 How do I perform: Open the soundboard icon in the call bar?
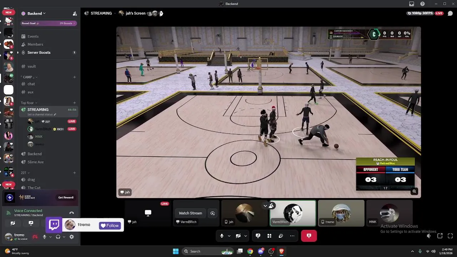[x=281, y=236]
